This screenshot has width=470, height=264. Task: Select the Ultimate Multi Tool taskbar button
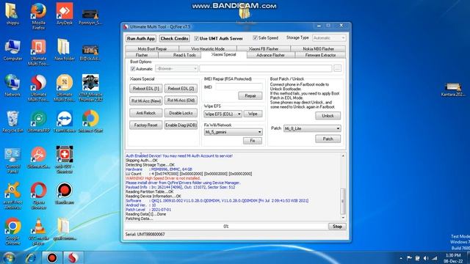click(x=73, y=257)
